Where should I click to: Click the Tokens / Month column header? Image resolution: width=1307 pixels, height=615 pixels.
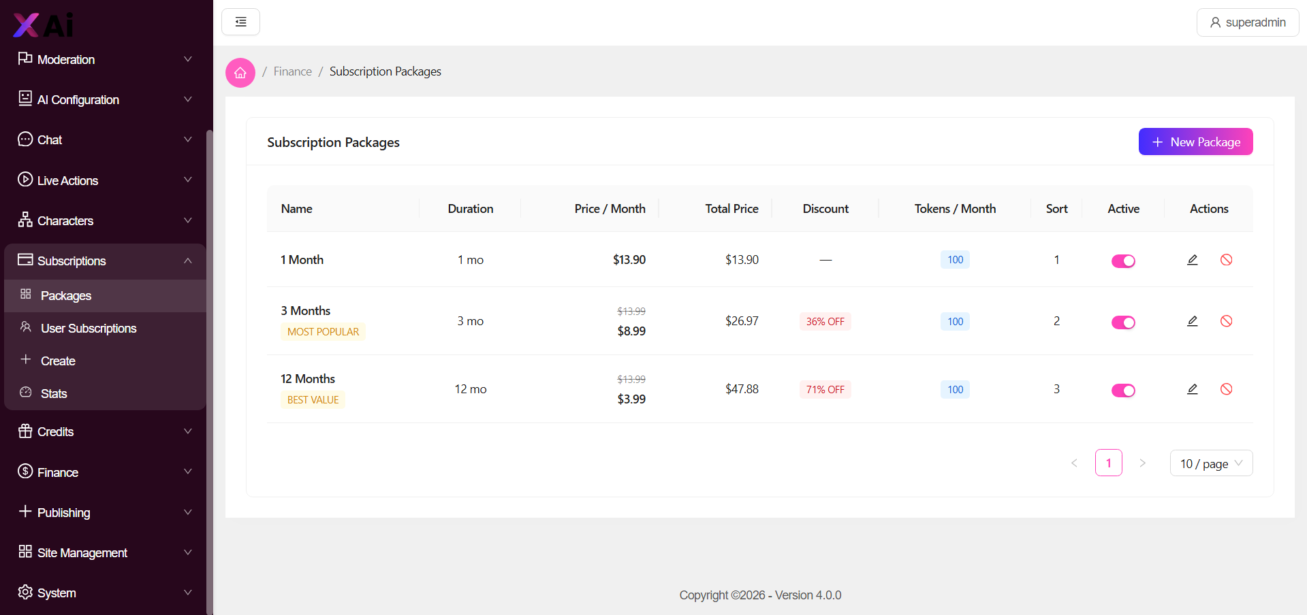955,209
